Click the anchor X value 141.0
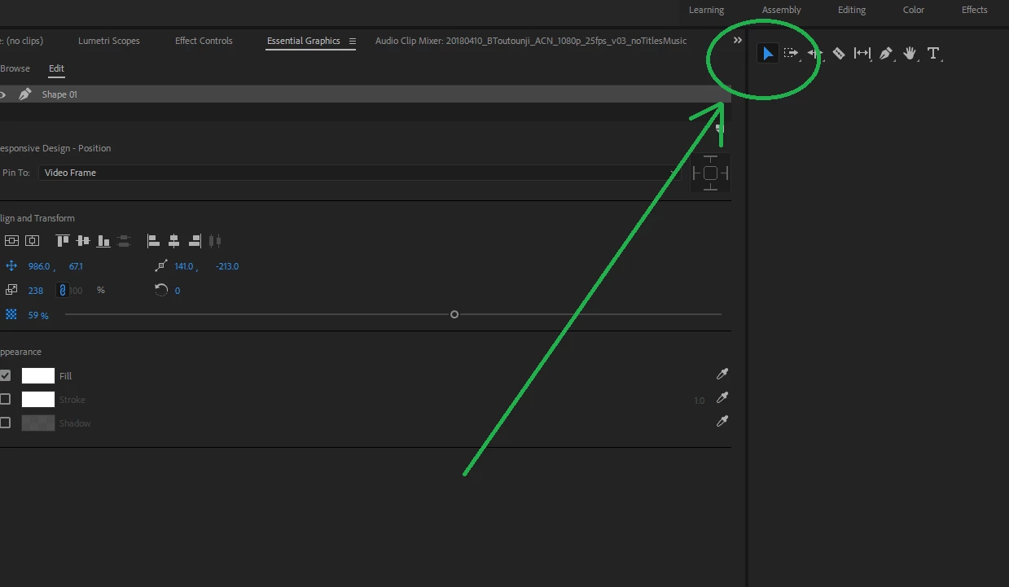 (184, 266)
